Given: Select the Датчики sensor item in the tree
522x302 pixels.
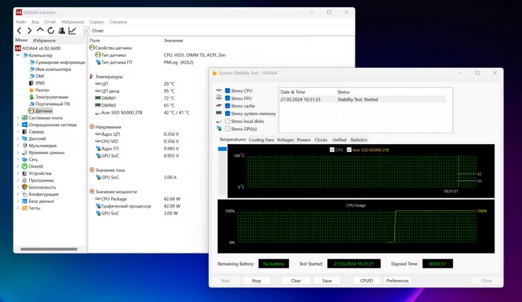Looking at the screenshot, I should [43, 111].
